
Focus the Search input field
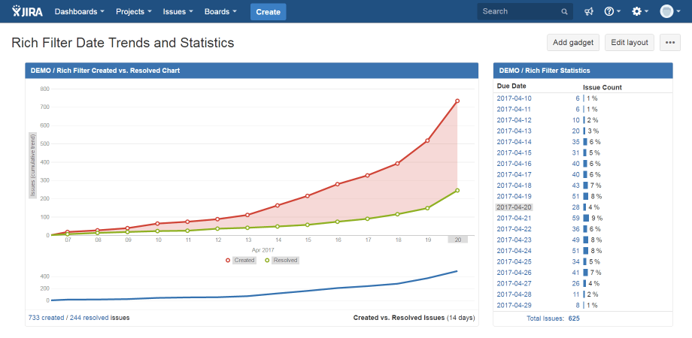pos(517,12)
